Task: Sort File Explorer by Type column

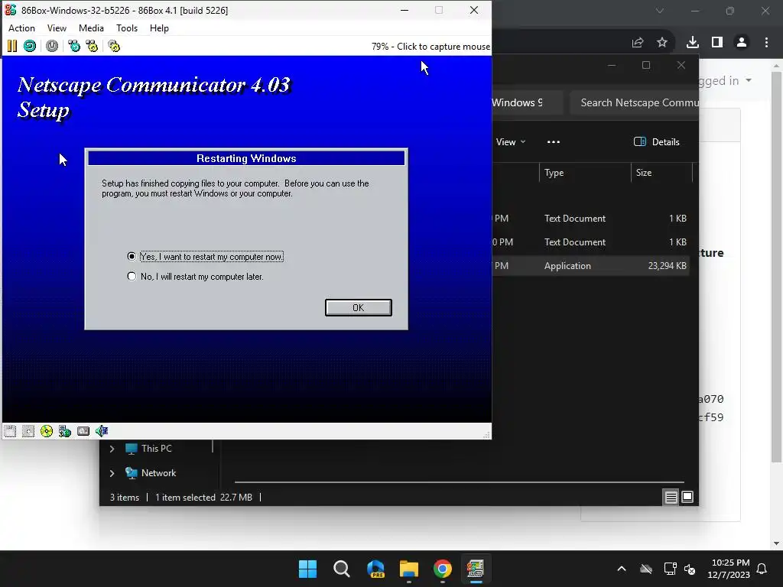Action: 585,173
